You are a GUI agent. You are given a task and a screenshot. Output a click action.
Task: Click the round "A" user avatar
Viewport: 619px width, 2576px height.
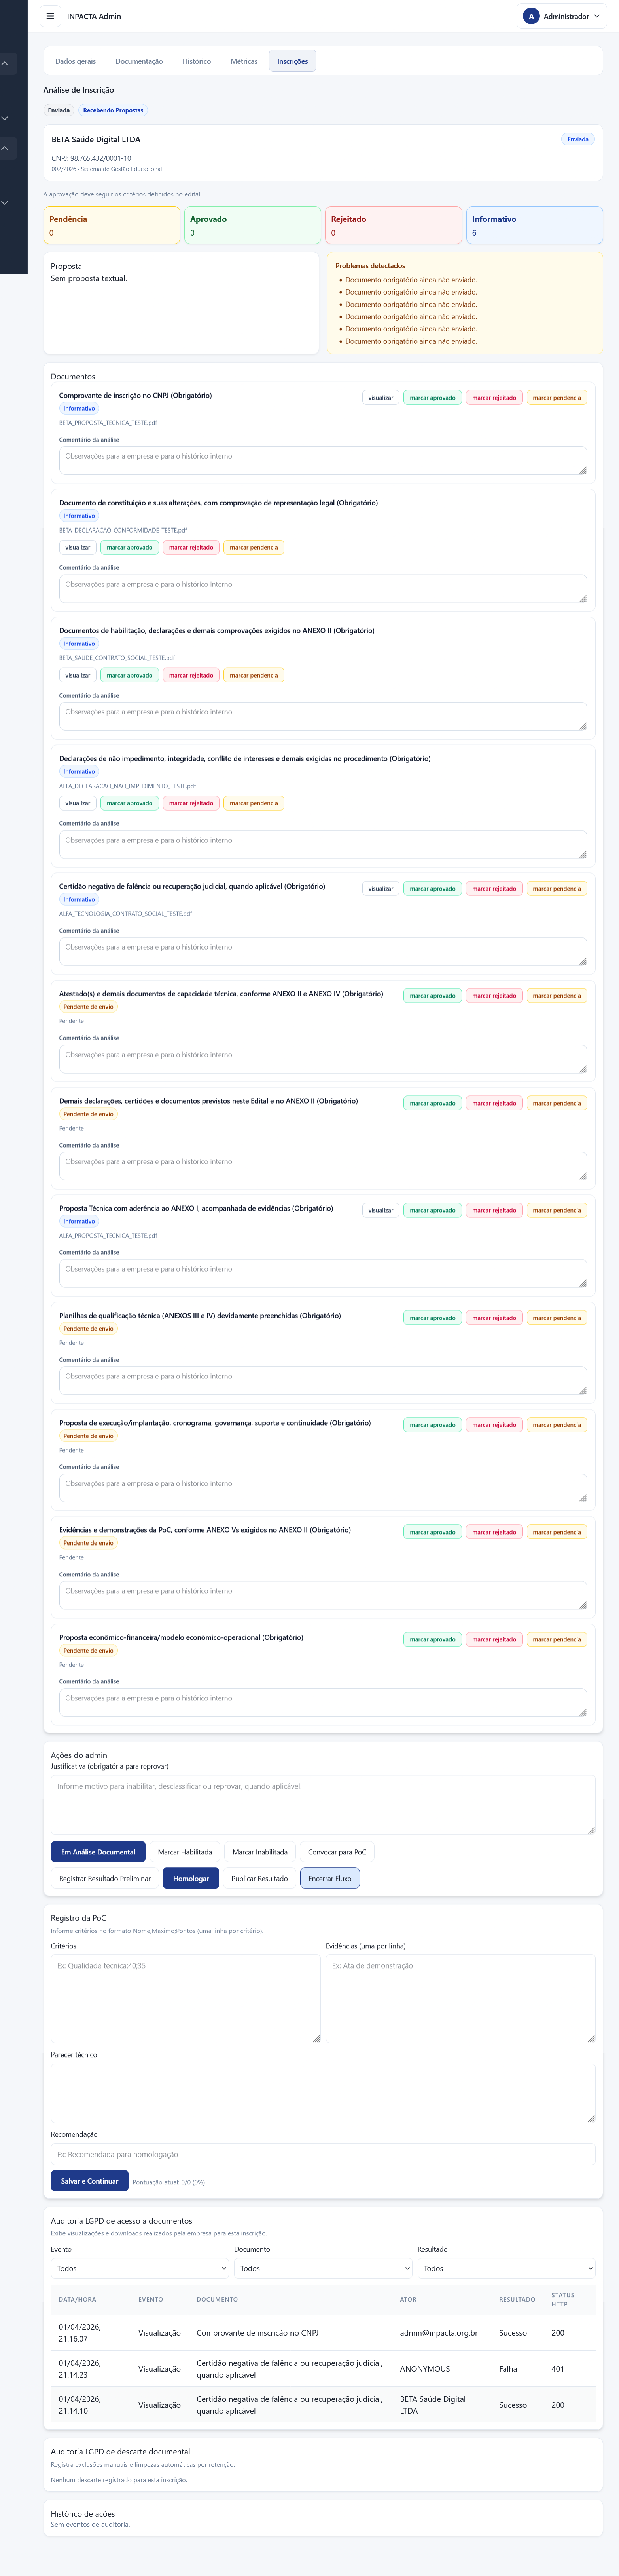531,16
